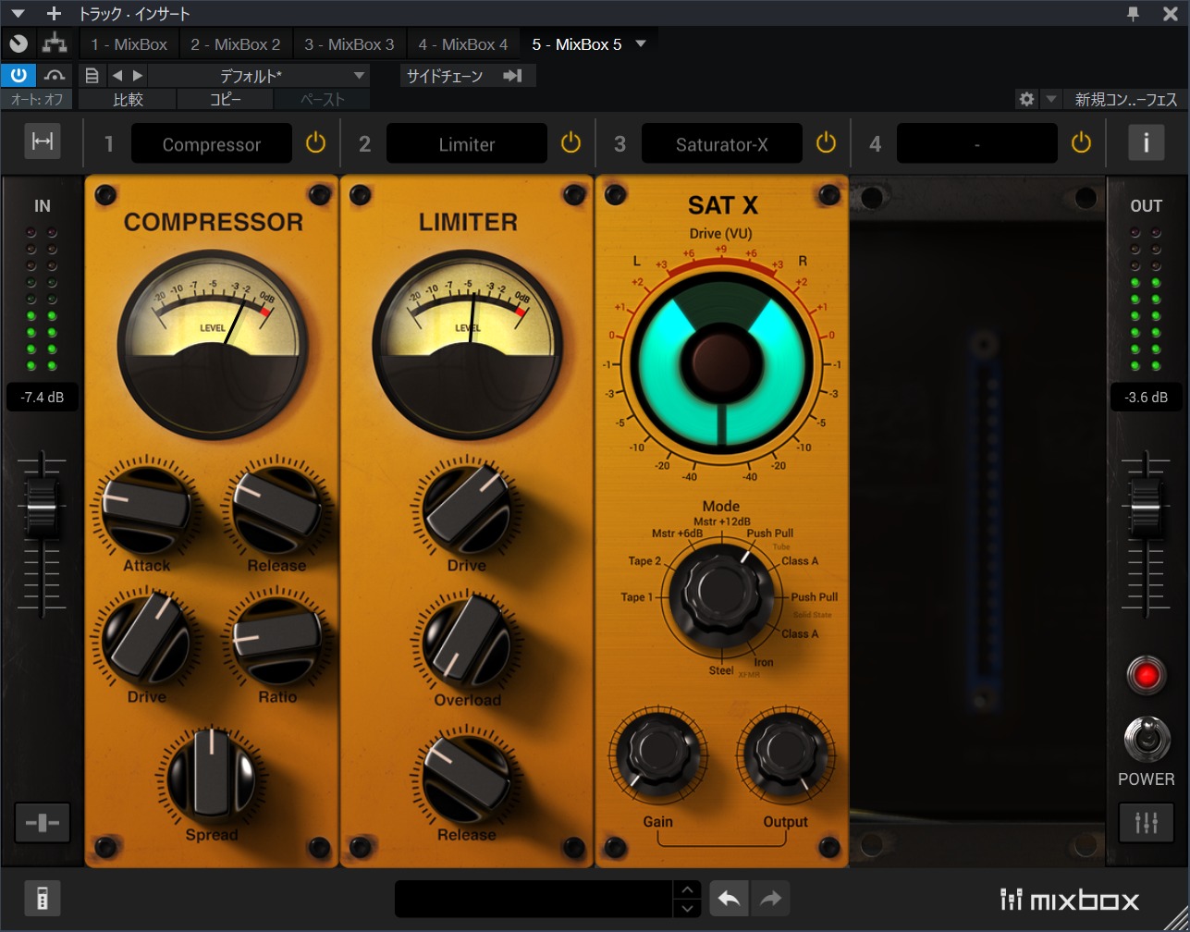Open the bottom-left rack preset icon
This screenshot has width=1190, height=932.
pos(43,898)
